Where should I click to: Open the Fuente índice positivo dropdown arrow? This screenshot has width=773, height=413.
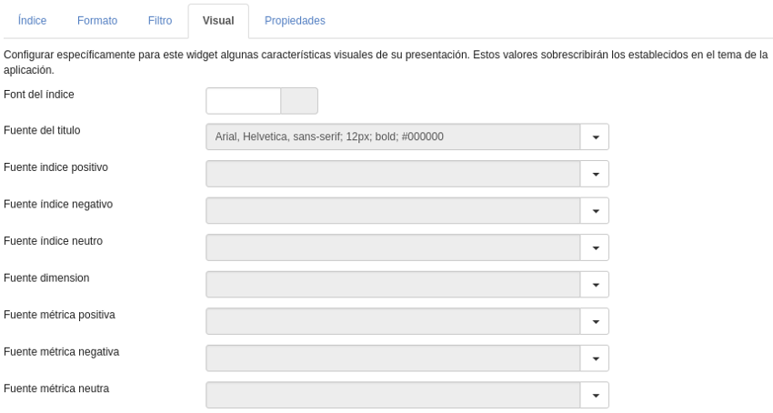[x=596, y=174]
